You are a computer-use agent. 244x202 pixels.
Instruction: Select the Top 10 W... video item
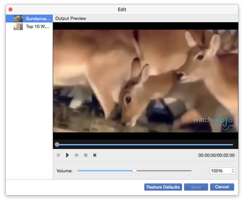click(29, 26)
